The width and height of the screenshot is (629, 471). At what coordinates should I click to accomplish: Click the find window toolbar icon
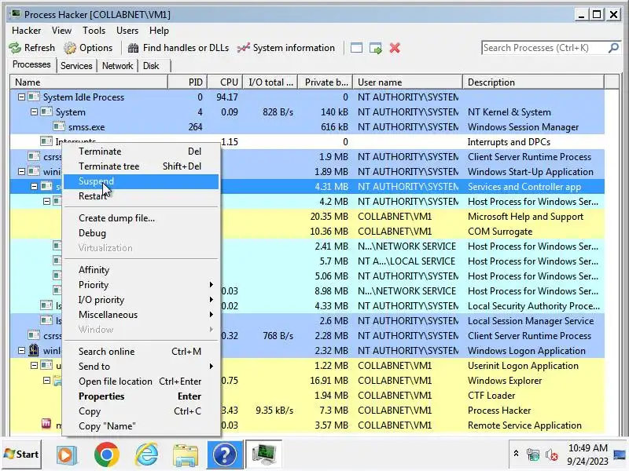tap(356, 48)
